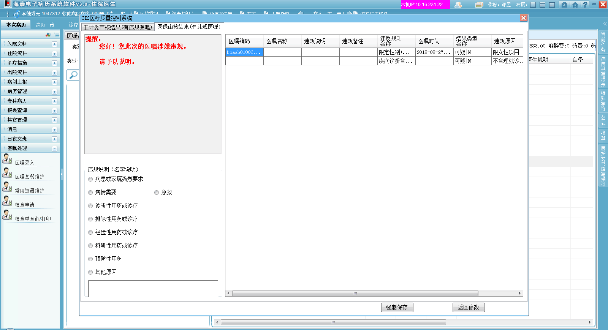
Task: Click the users icon in the title bar
Action: pos(458,5)
